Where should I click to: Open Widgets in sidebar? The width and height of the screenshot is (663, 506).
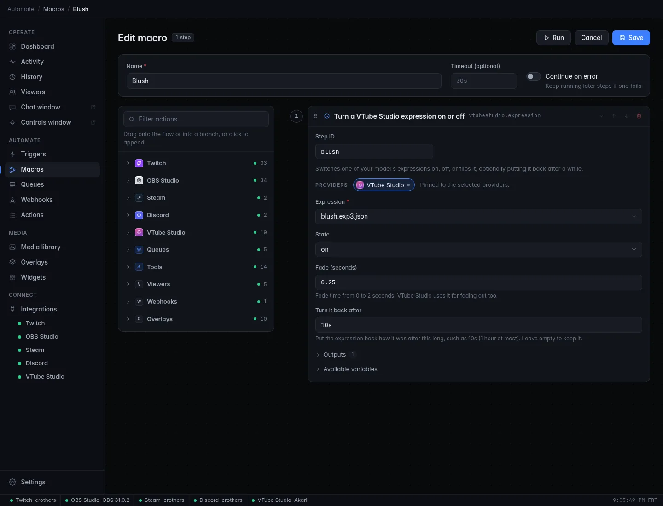52,277
